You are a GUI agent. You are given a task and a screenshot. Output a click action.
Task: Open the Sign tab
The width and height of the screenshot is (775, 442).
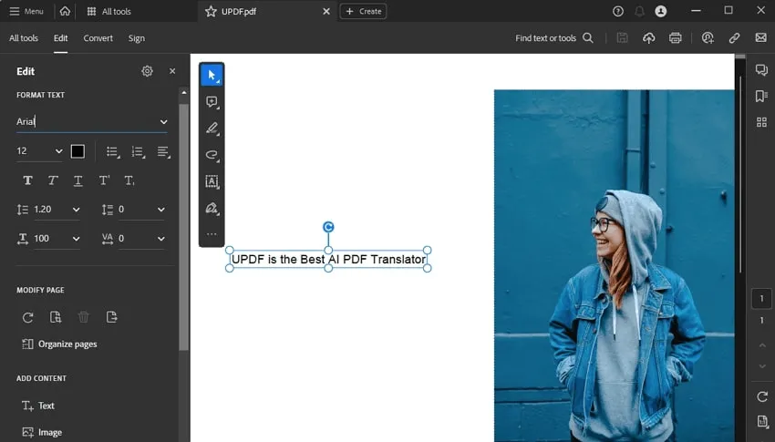137,38
